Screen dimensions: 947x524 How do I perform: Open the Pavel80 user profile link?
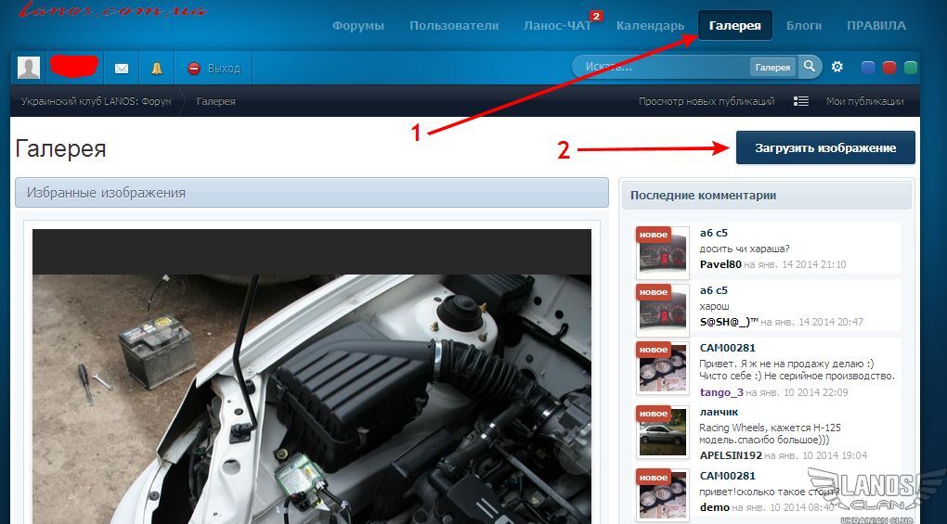tap(720, 264)
